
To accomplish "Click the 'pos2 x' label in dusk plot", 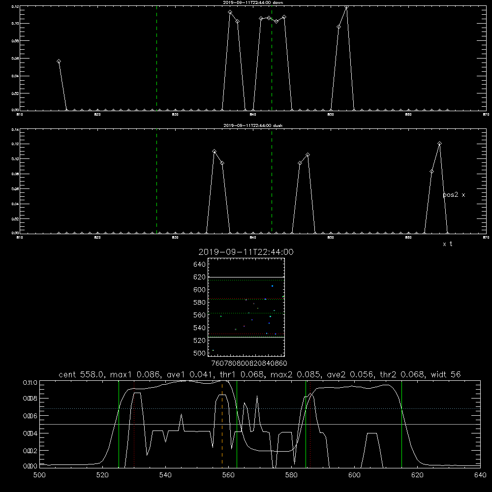I will (454, 195).
